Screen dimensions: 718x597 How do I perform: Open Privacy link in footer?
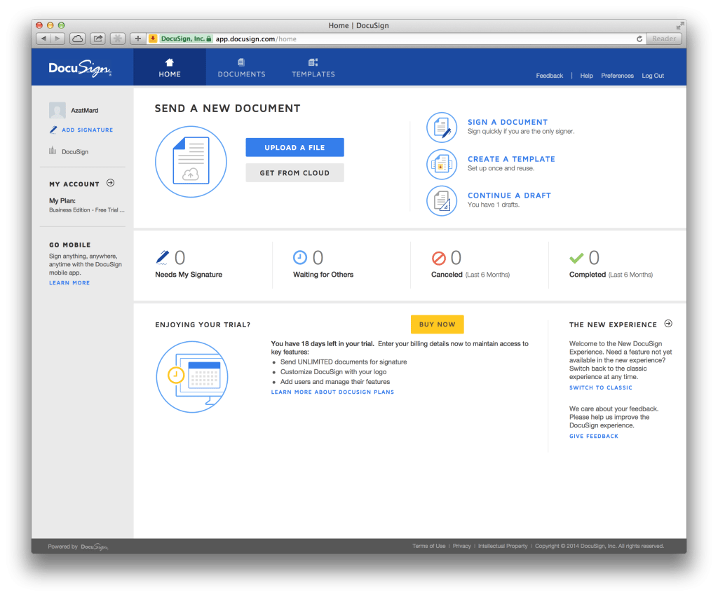pyautogui.click(x=461, y=547)
